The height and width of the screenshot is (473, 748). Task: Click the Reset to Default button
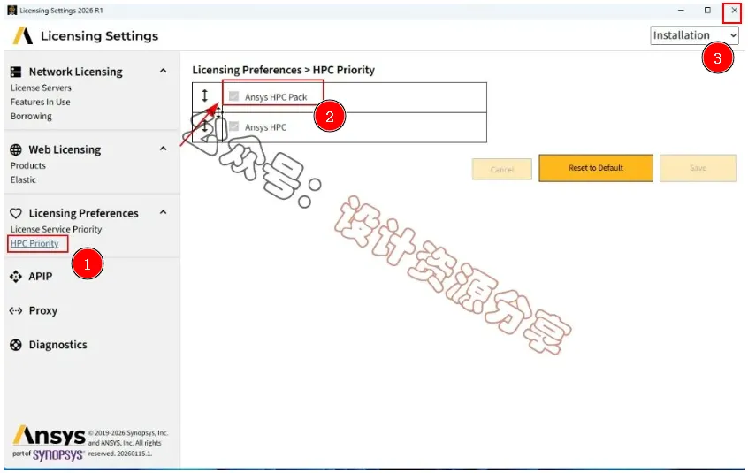(x=596, y=168)
